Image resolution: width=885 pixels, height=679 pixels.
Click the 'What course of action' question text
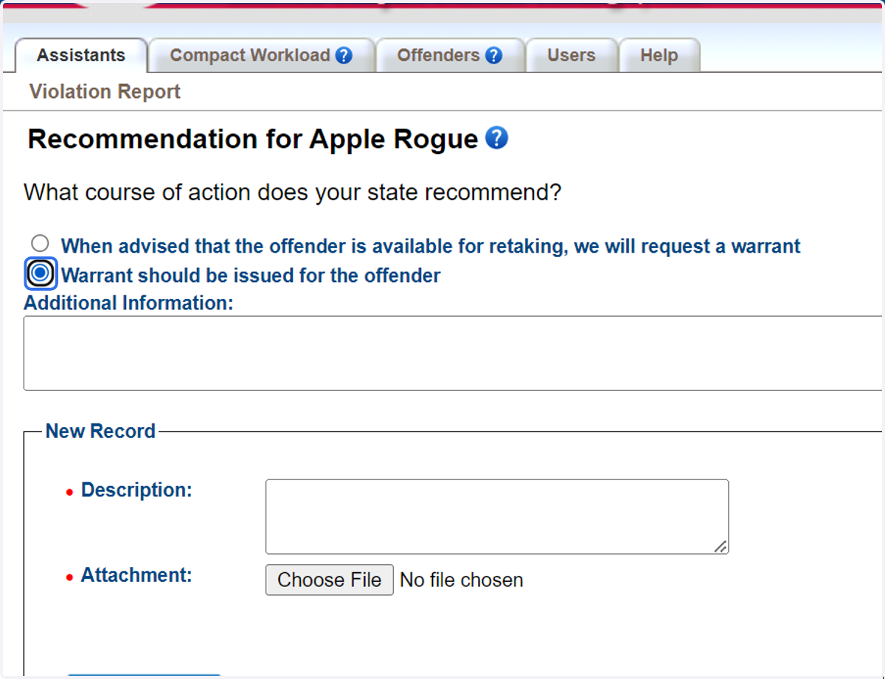pyautogui.click(x=293, y=193)
